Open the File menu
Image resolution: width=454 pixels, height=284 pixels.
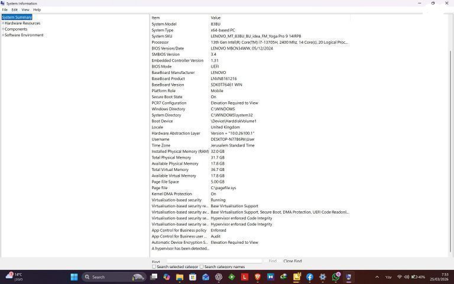5,9
